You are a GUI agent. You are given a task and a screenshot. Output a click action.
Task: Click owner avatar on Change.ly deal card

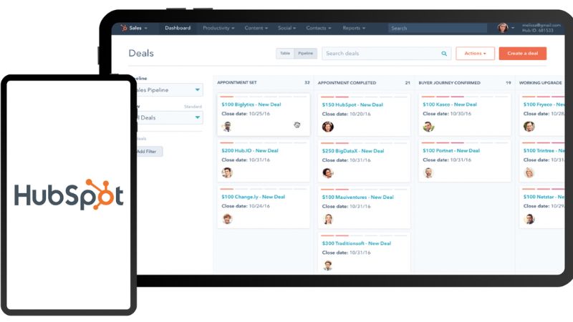click(x=227, y=219)
